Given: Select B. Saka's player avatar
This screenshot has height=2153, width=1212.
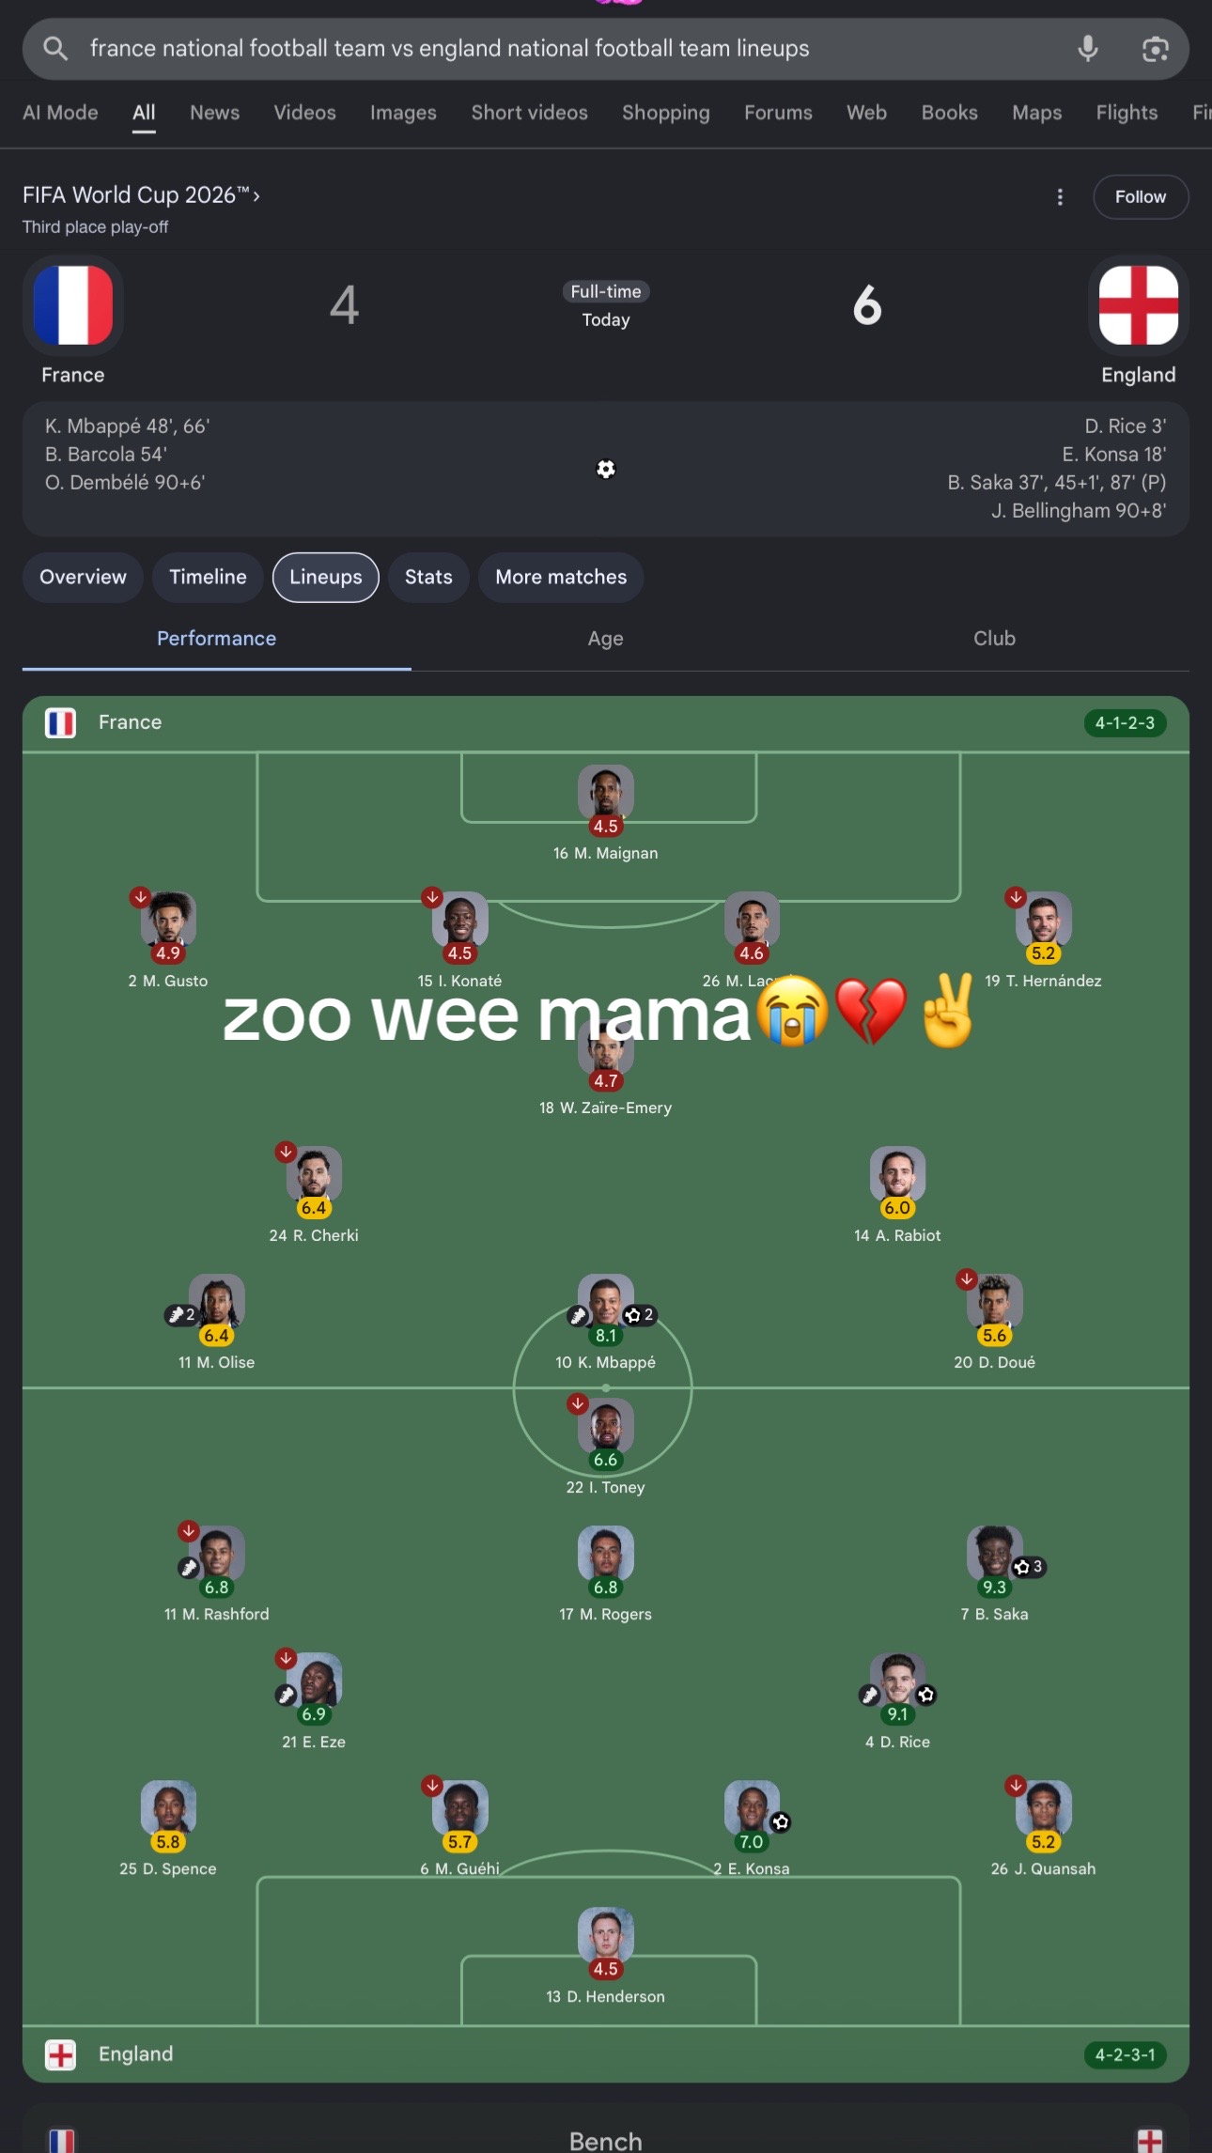Looking at the screenshot, I should (x=994, y=1553).
